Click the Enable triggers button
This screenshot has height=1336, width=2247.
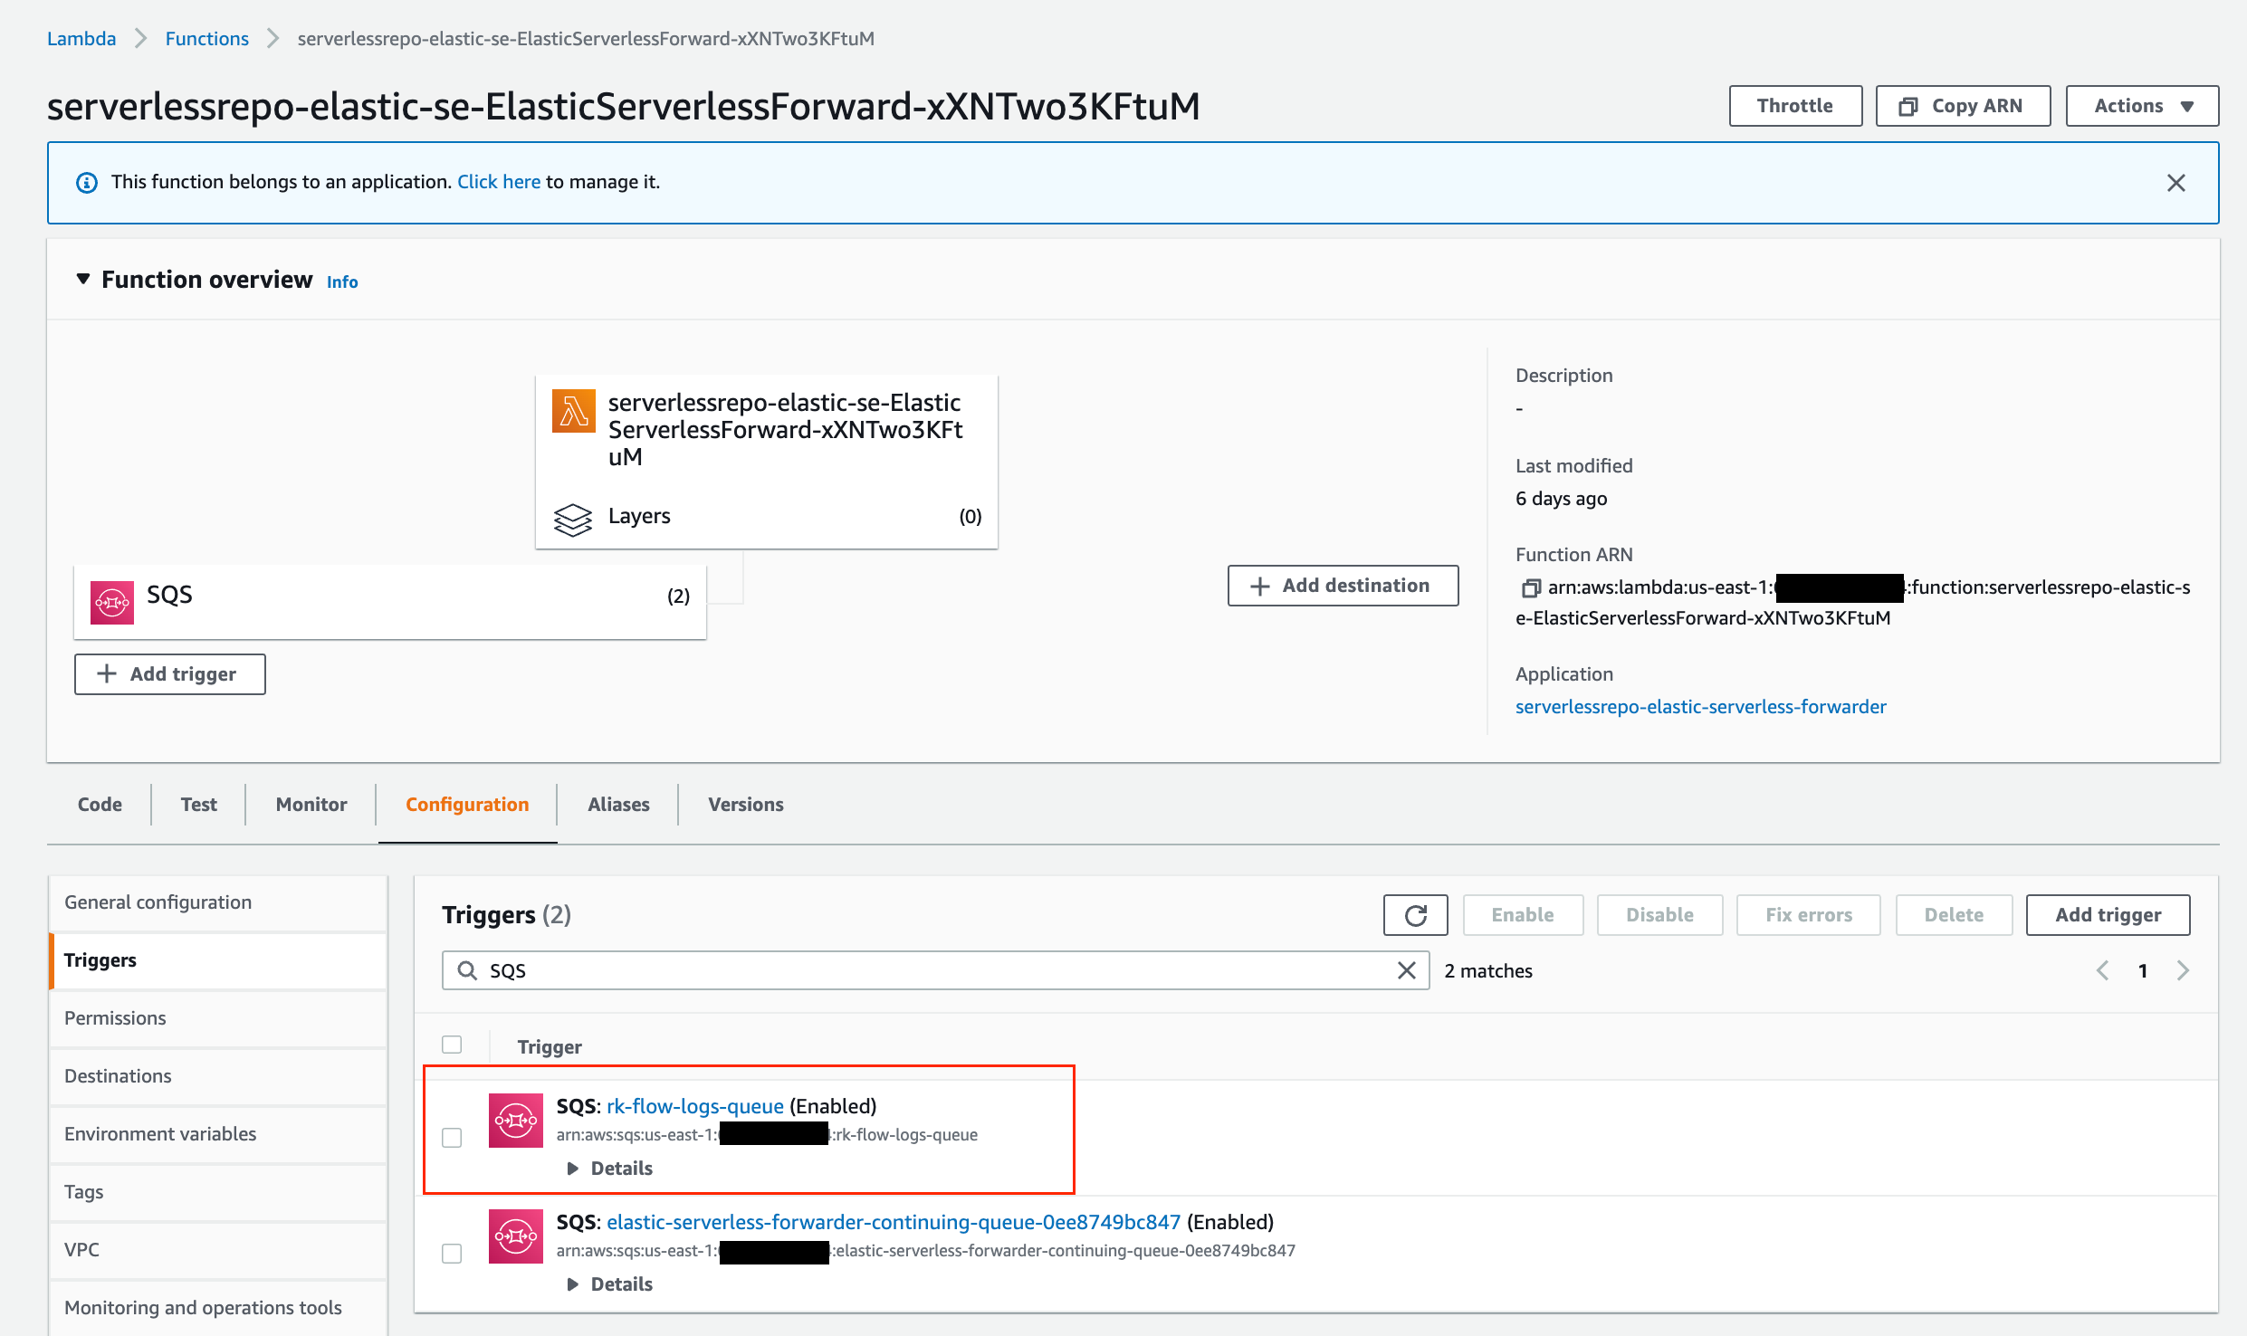[1523, 915]
